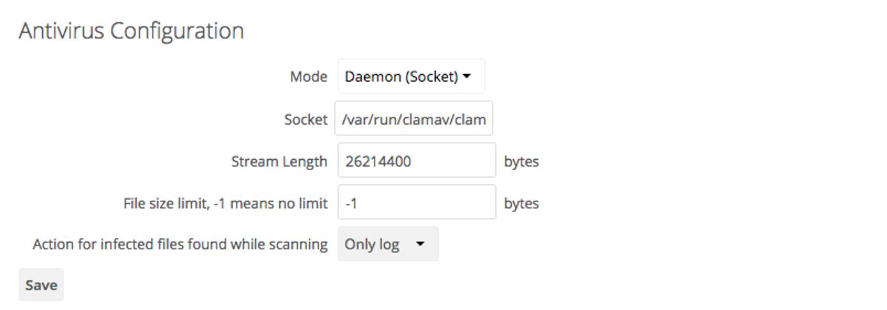Click the Only log selected value text

[371, 244]
